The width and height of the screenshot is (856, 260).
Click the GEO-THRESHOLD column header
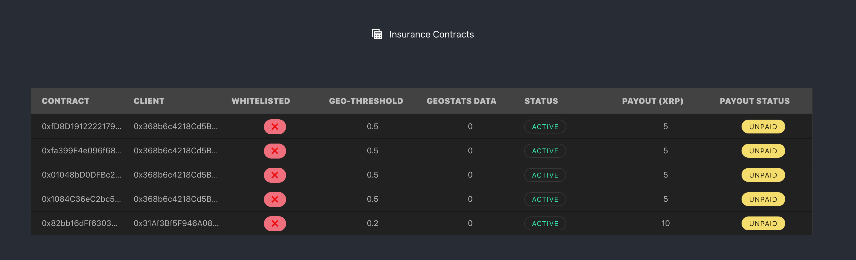tap(366, 101)
